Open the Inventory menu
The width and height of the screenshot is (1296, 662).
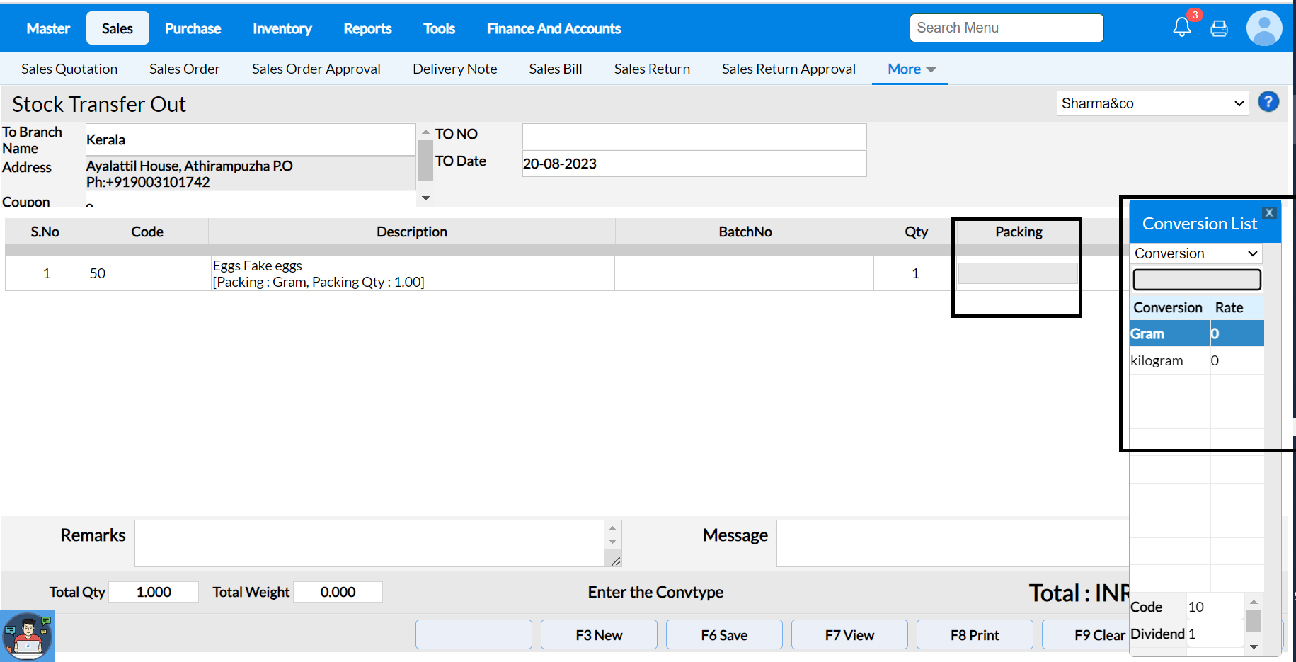[x=282, y=28]
